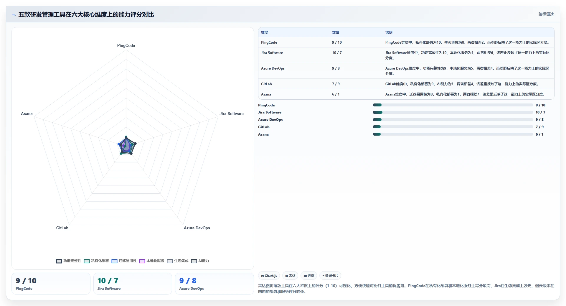
Task: Click the 7 / 9 value beside GitLab bar
Action: tap(539, 127)
